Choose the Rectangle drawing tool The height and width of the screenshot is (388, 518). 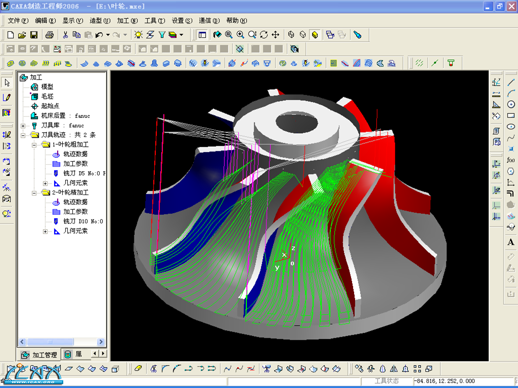(511, 115)
